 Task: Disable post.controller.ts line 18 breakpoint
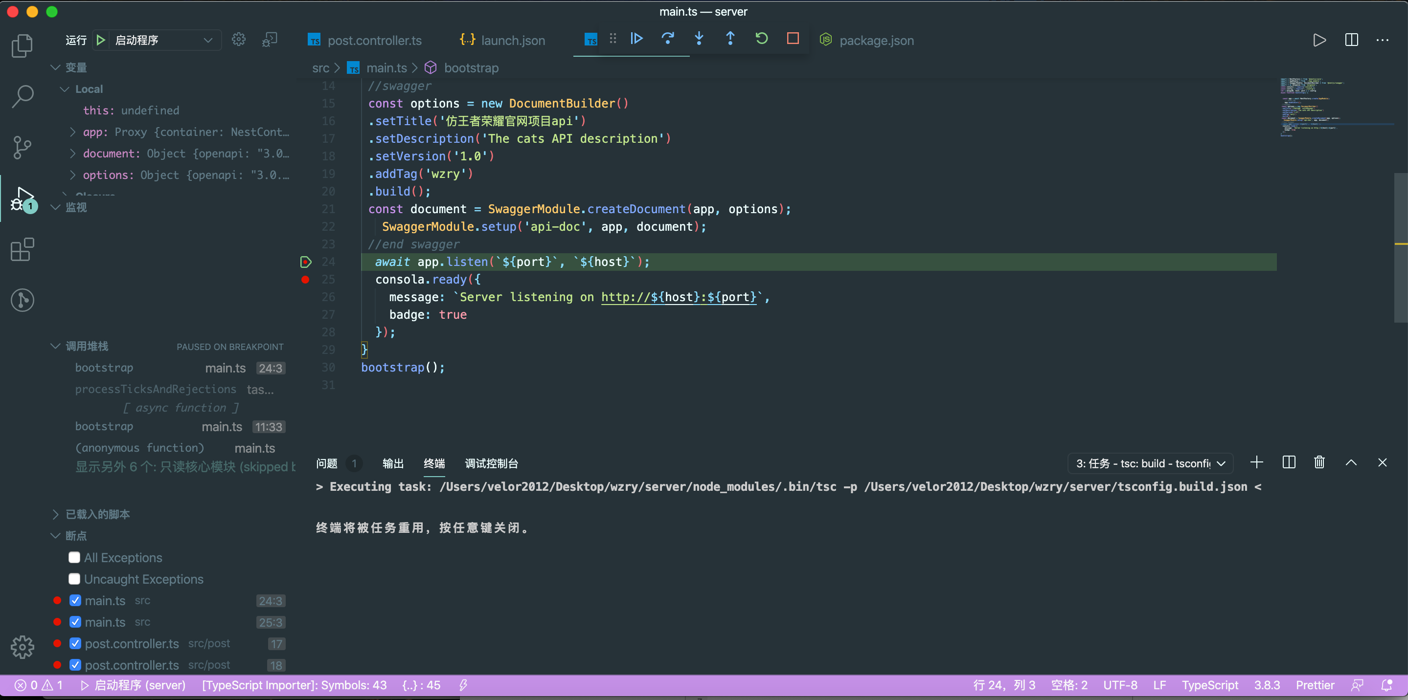pyautogui.click(x=75, y=665)
